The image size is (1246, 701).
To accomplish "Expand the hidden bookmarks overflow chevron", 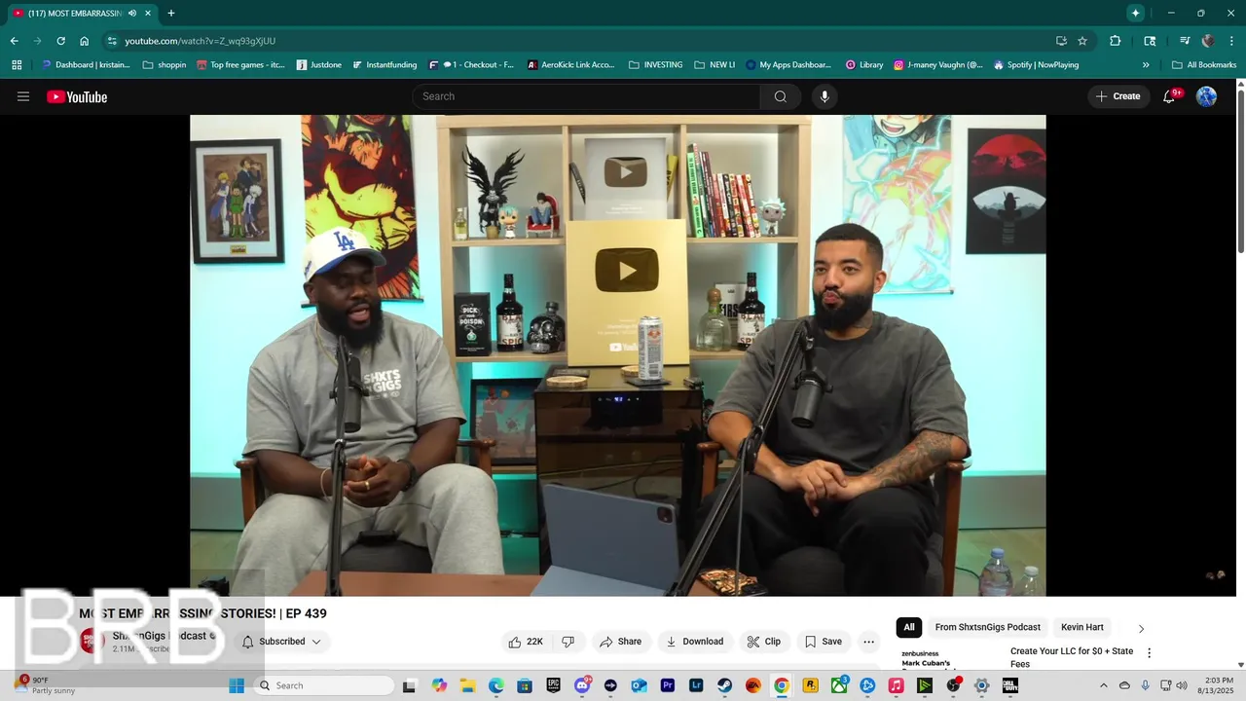I will pyautogui.click(x=1146, y=65).
